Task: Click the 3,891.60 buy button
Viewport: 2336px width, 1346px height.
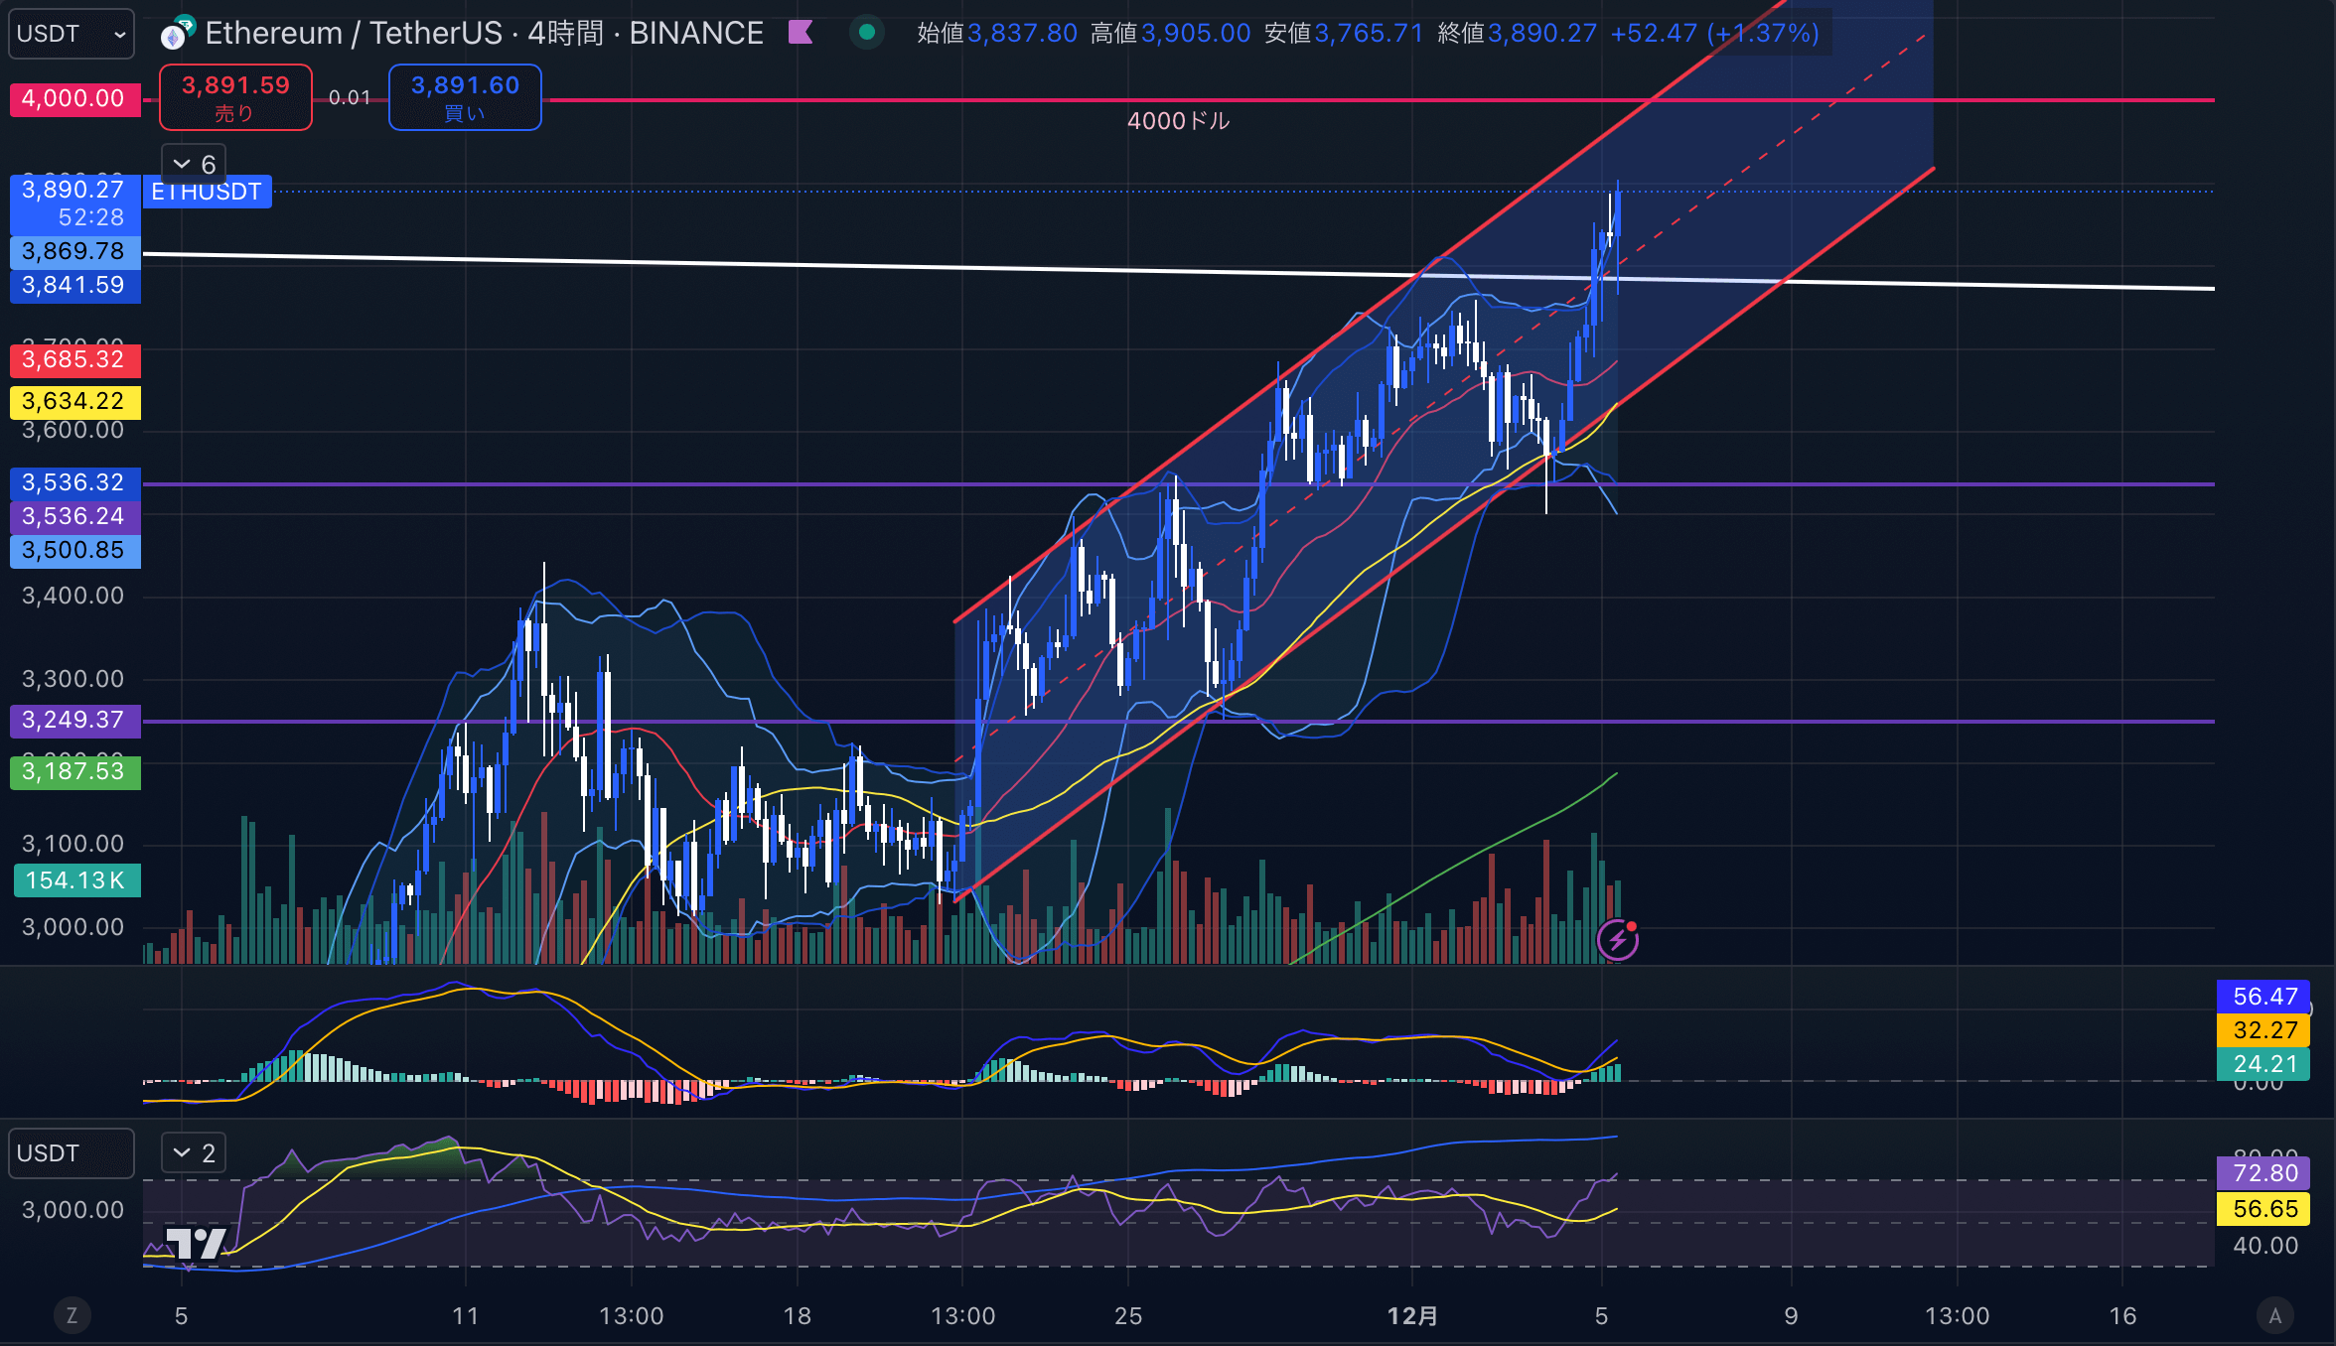Action: coord(465,97)
